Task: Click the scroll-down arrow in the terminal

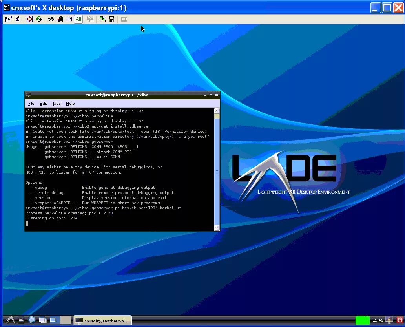Action: [x=217, y=228]
